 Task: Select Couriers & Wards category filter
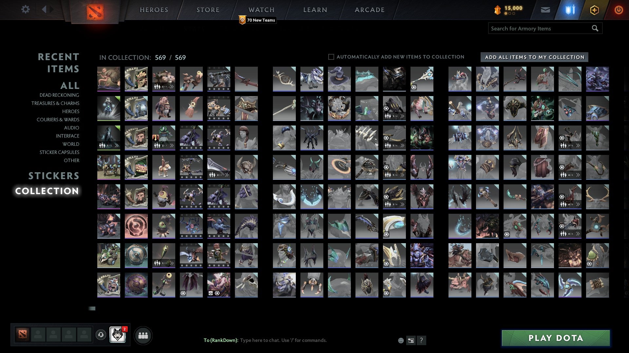click(58, 120)
